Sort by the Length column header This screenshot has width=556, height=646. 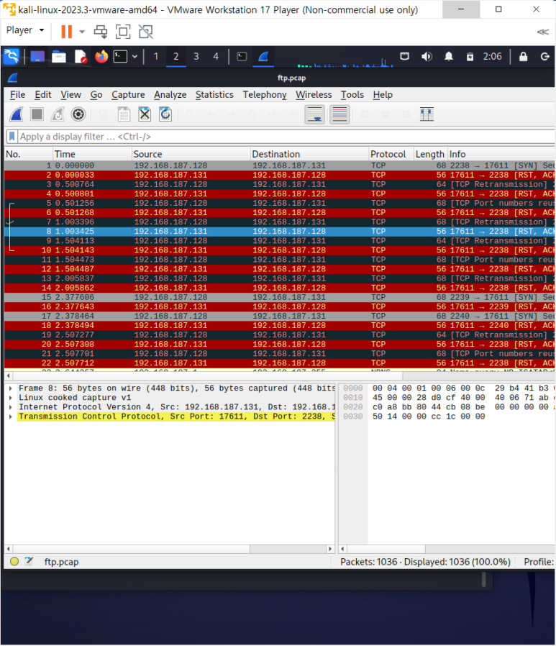(x=430, y=154)
